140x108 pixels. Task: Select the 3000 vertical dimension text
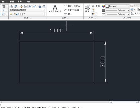tap(103, 62)
